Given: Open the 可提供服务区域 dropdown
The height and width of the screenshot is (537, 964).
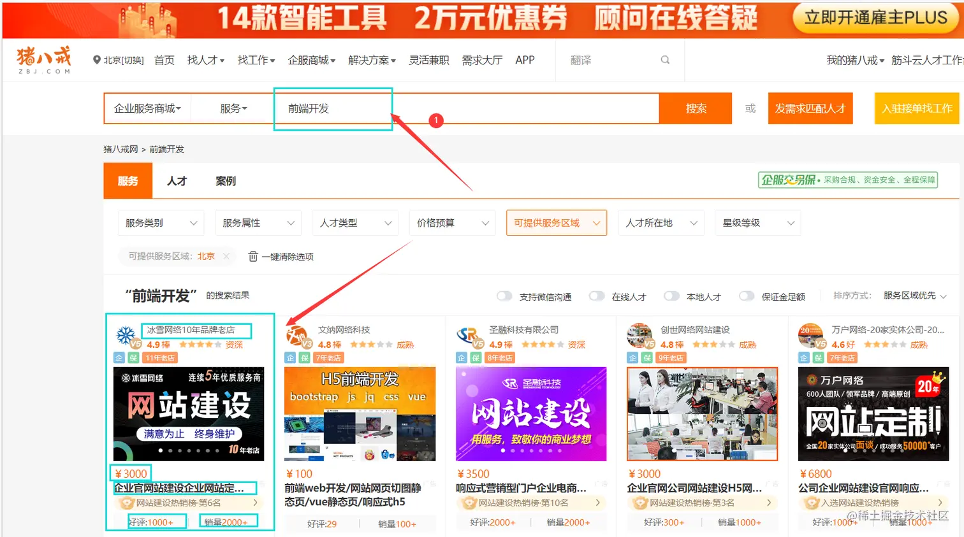Looking at the screenshot, I should click(x=557, y=223).
